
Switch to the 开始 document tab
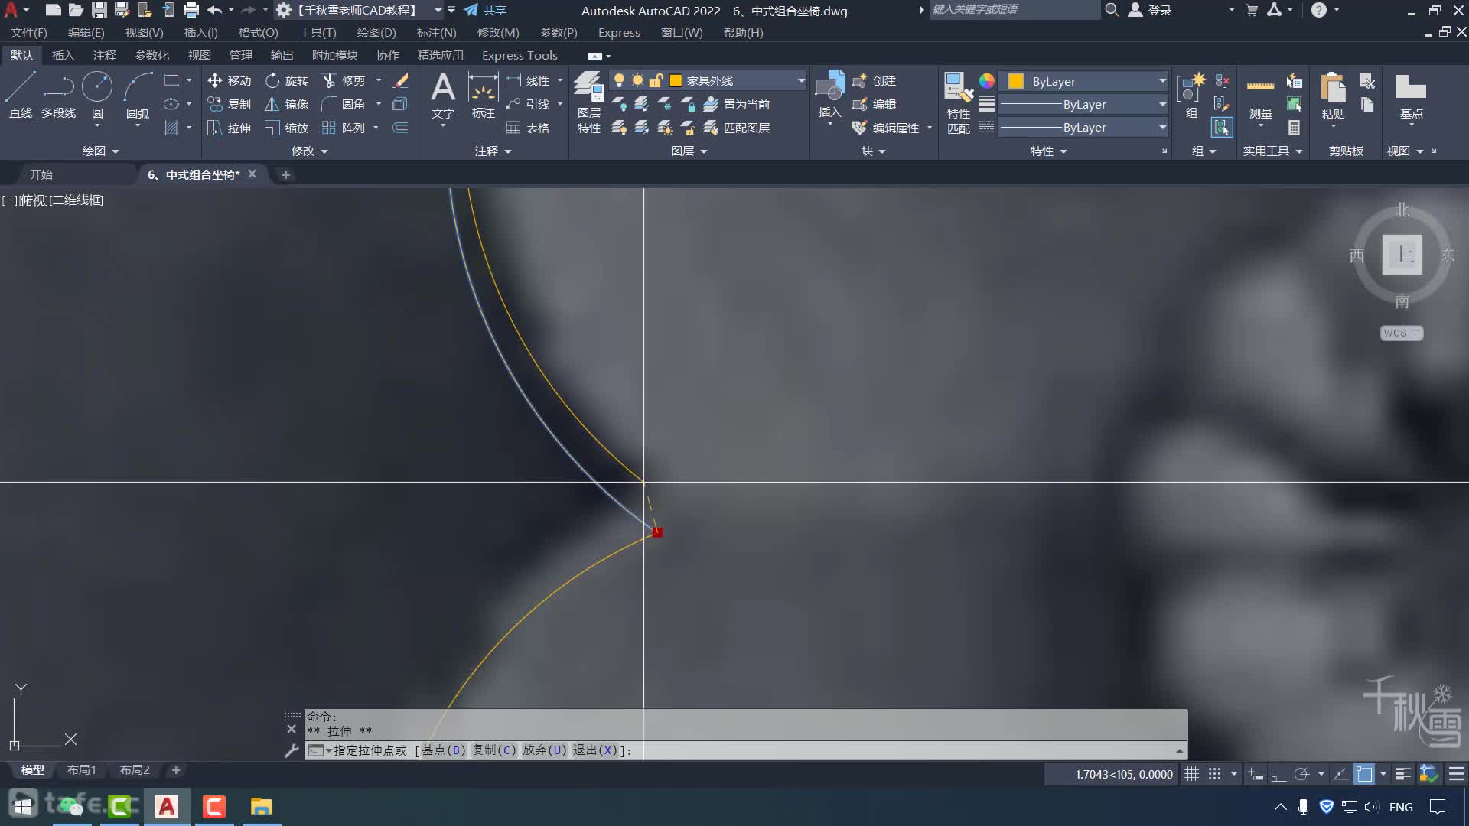(x=41, y=174)
